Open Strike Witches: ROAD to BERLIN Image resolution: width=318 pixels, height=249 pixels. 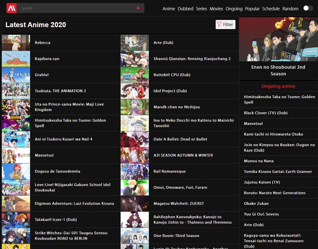pyautogui.click(x=71, y=236)
